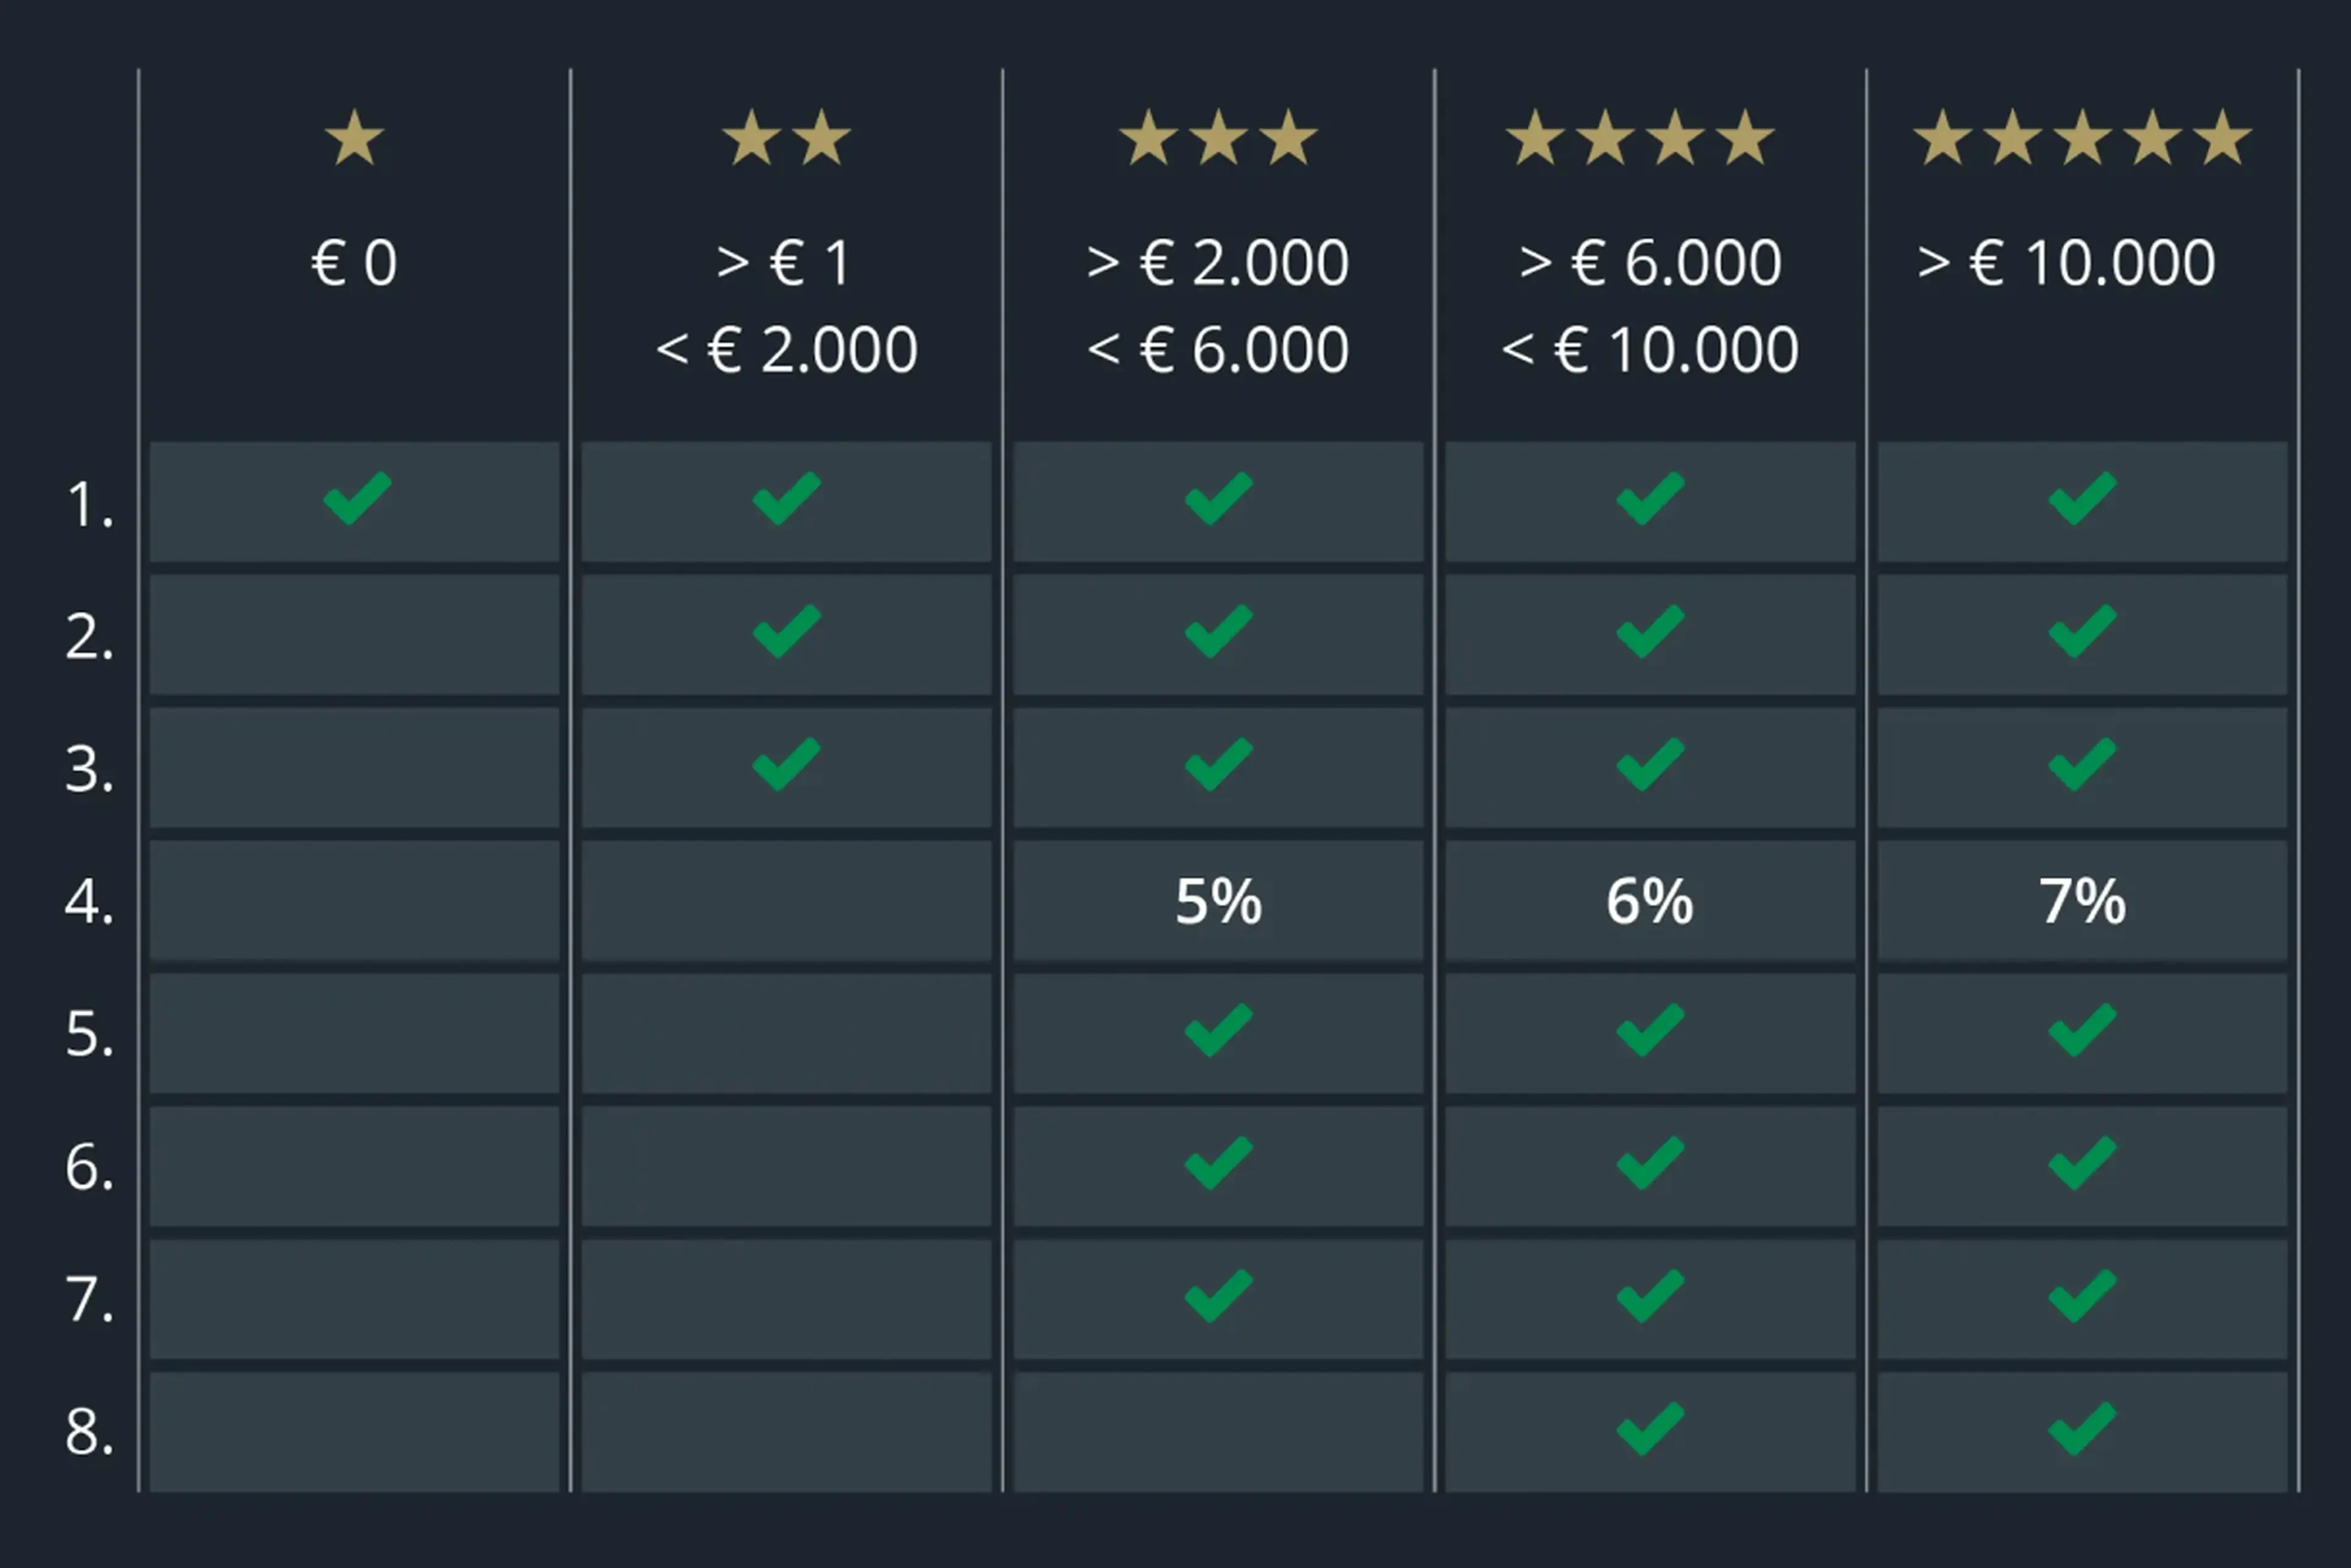Click the '€ 0' tier header
2351x1568 pixels.
click(354, 263)
